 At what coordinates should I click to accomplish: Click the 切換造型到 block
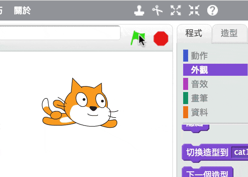coord(207,152)
